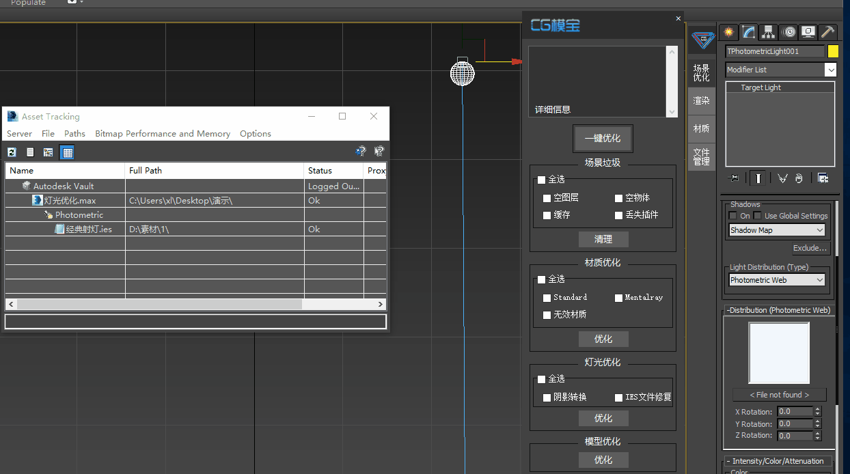Check 全选 in the 场景垃圾 section
850x474 pixels.
pos(540,179)
